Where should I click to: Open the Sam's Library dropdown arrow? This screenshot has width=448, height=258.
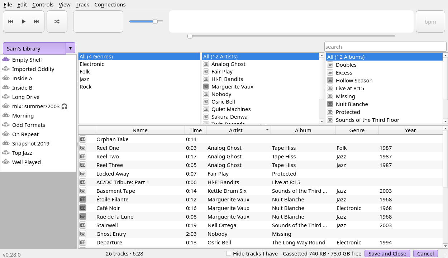[x=71, y=48]
